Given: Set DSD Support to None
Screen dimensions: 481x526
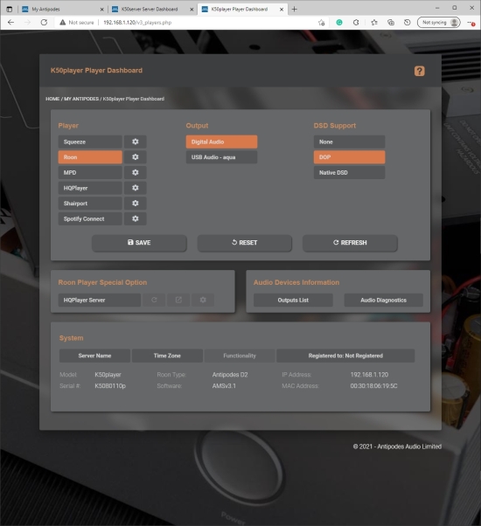Looking at the screenshot, I should [350, 142].
